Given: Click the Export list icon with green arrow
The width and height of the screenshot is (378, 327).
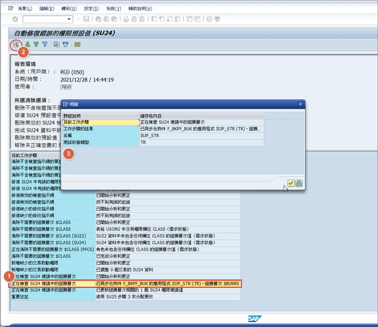Looking at the screenshot, I should point(57,44).
